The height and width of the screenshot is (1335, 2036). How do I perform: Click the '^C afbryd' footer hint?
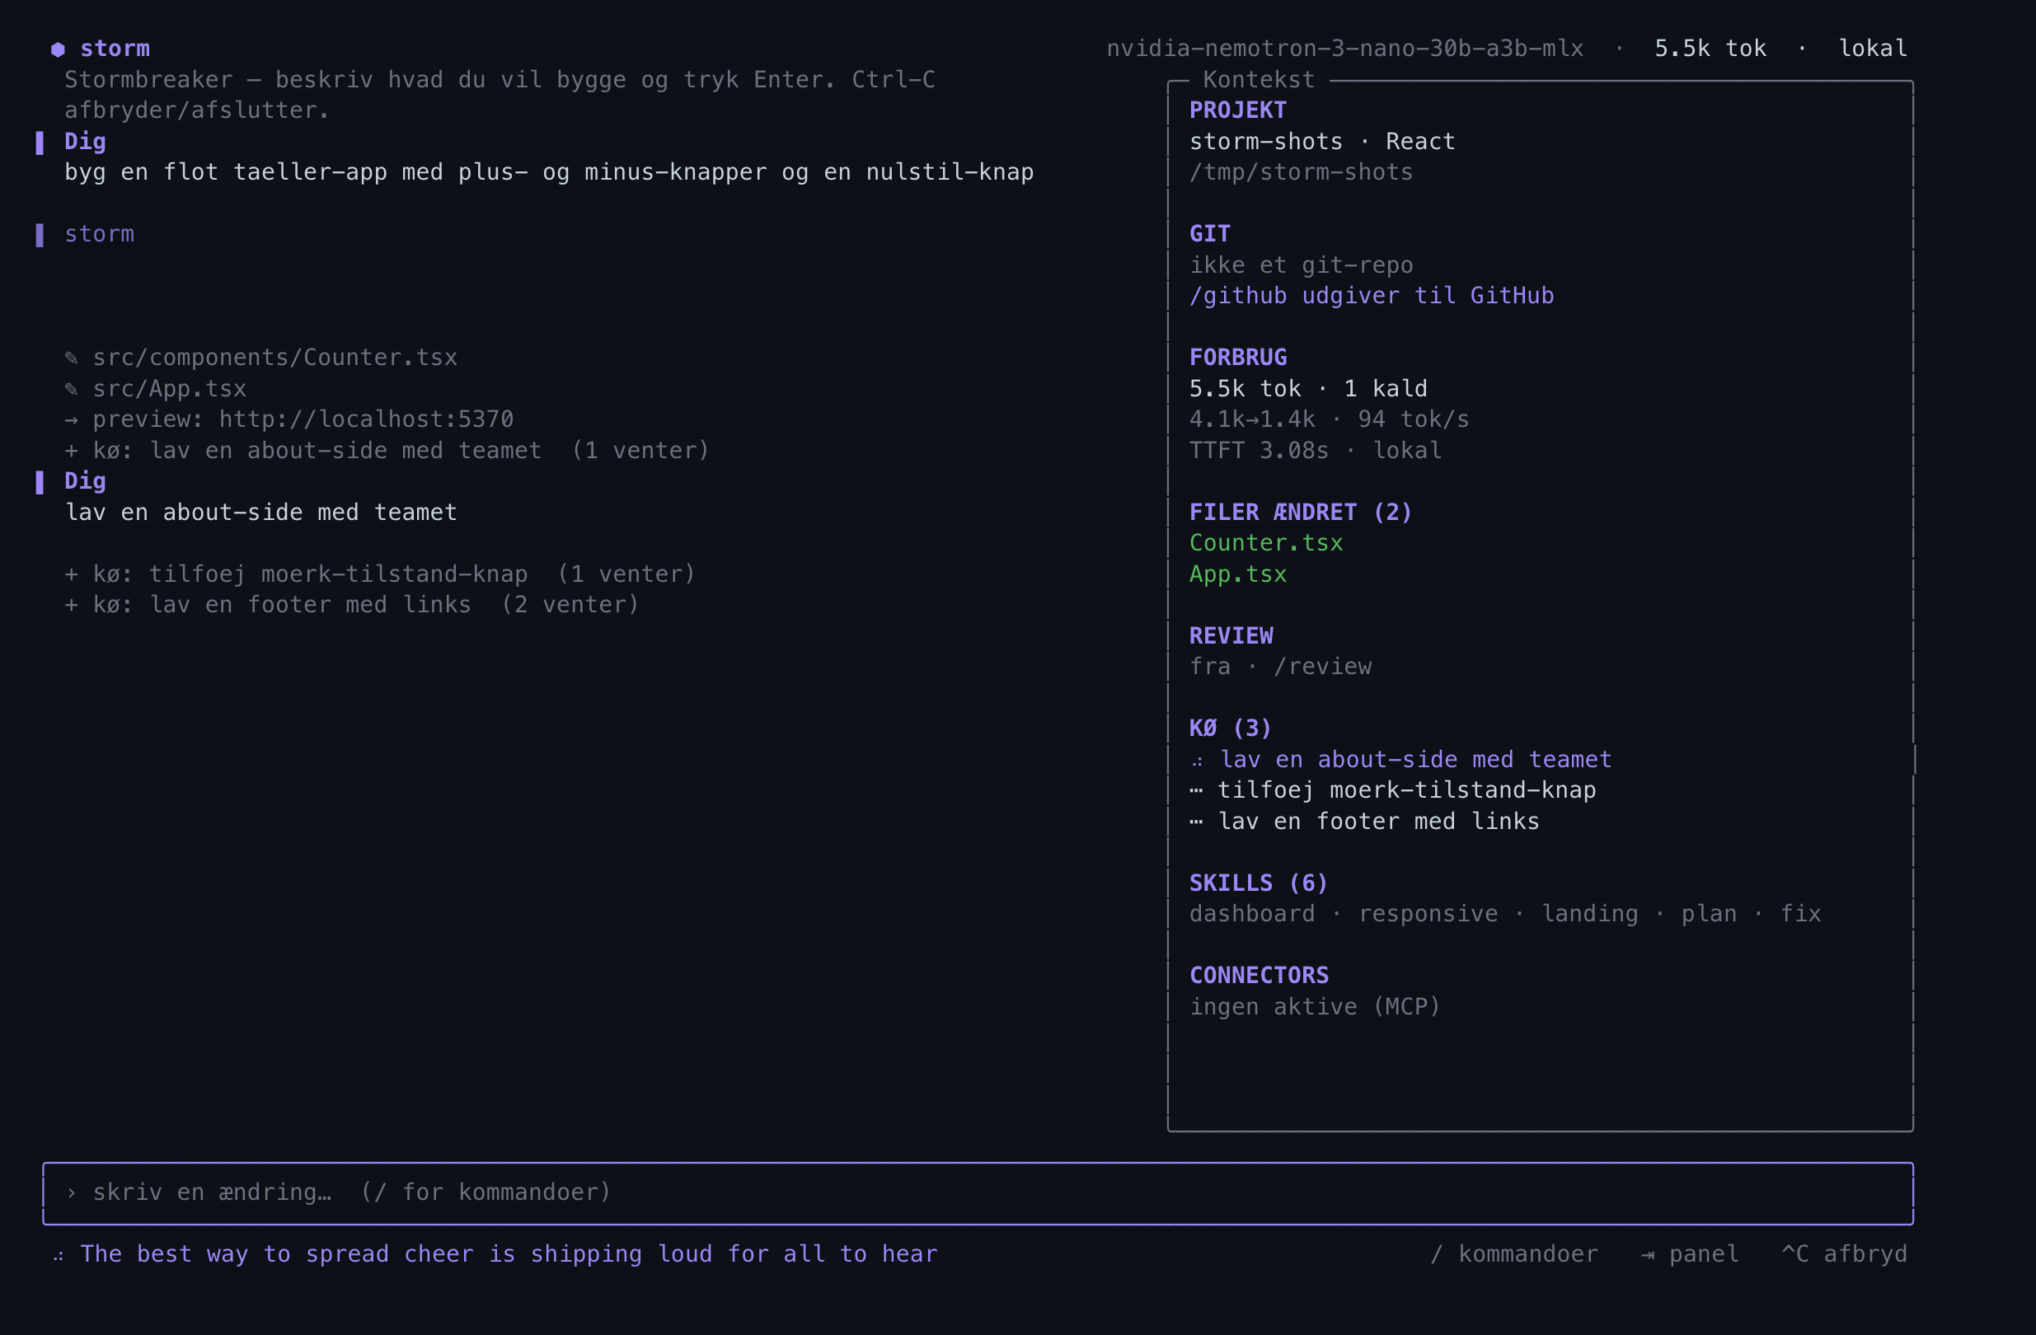(1845, 1254)
